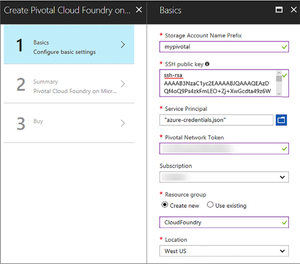
Task: Click the Subscription label
Action: (x=176, y=166)
